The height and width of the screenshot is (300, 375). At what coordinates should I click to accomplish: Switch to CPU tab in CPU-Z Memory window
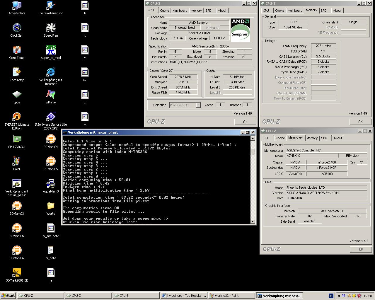coord(266,11)
